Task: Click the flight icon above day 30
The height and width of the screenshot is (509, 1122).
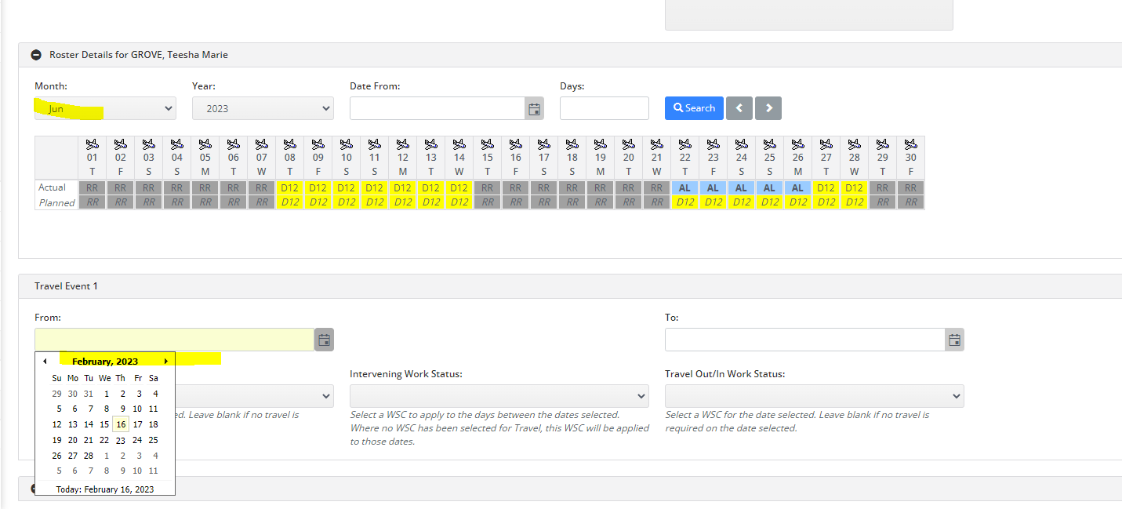Action: pos(911,144)
